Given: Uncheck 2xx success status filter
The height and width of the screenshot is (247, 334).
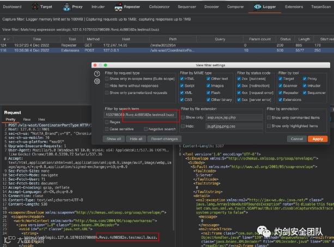Looking at the screenshot, I should [x=239, y=79].
